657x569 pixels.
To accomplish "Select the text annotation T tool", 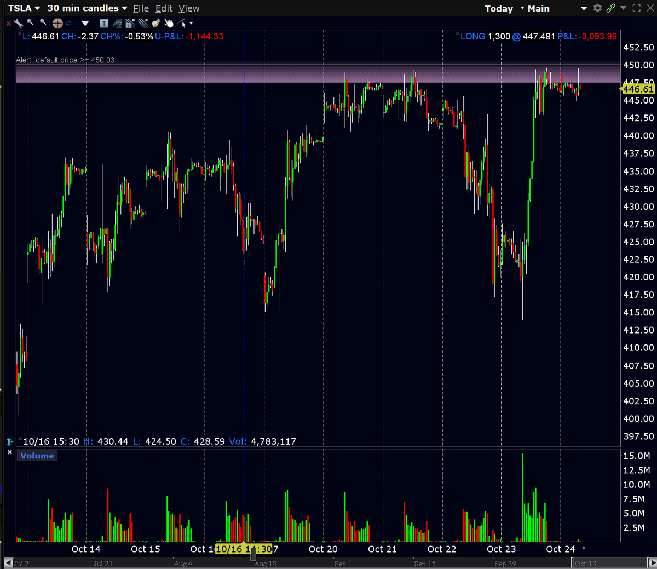I will [104, 23].
